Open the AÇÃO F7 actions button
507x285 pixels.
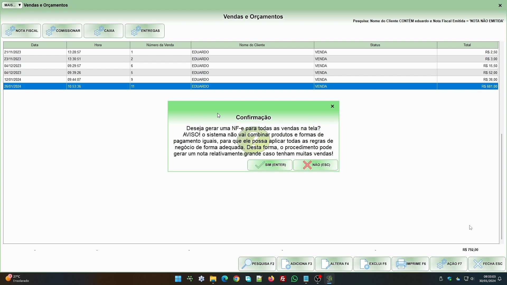449,264
